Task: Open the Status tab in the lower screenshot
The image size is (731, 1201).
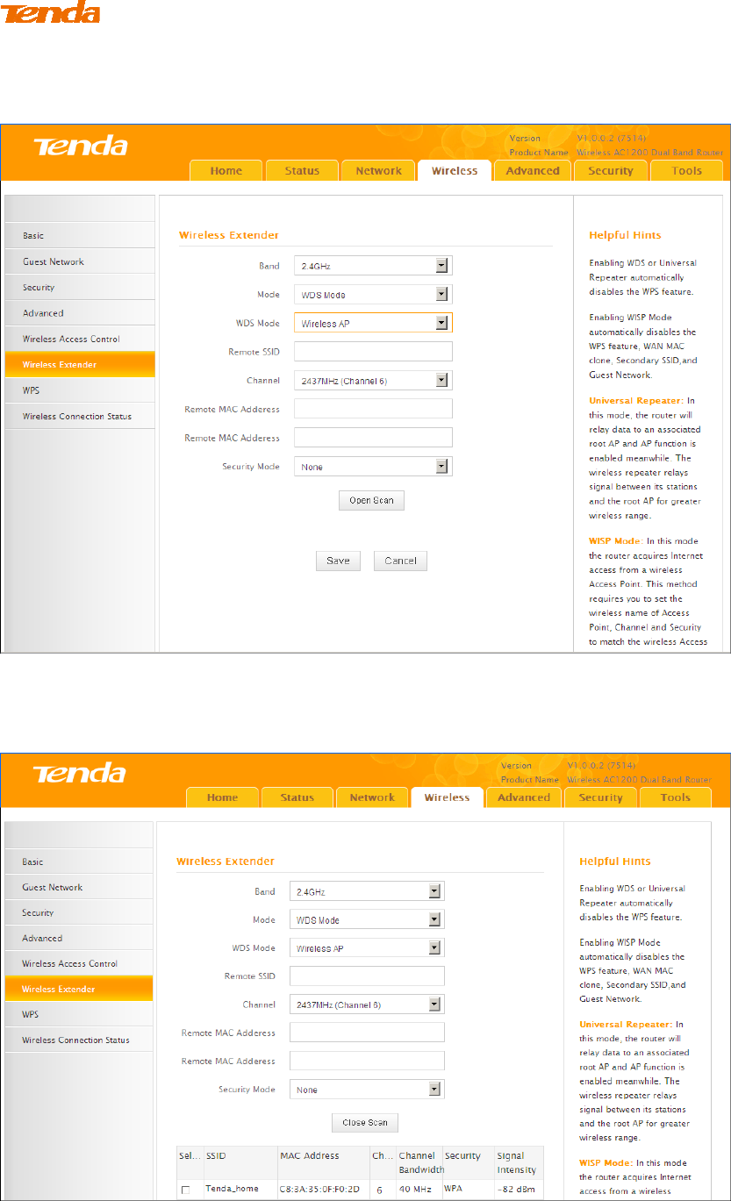Action: point(297,797)
